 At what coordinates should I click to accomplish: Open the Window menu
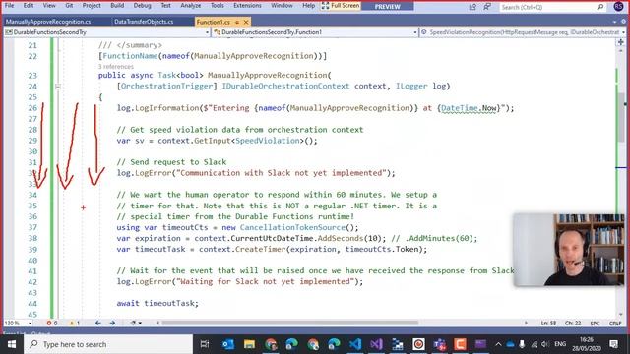pyautogui.click(x=282, y=6)
